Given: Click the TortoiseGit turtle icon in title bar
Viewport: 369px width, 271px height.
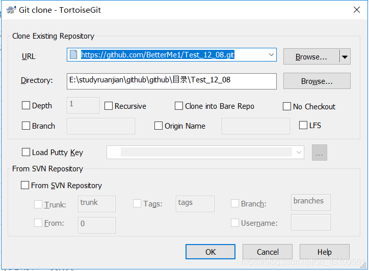Looking at the screenshot, I should tap(11, 10).
